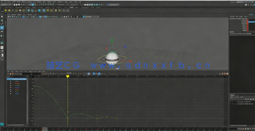Click the Maya logo icon at bottom left
The image size is (255, 131).
pos(2,124)
